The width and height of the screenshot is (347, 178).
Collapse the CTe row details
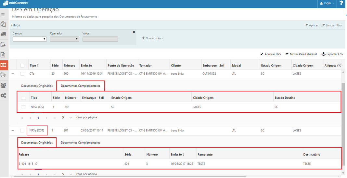(13, 74)
